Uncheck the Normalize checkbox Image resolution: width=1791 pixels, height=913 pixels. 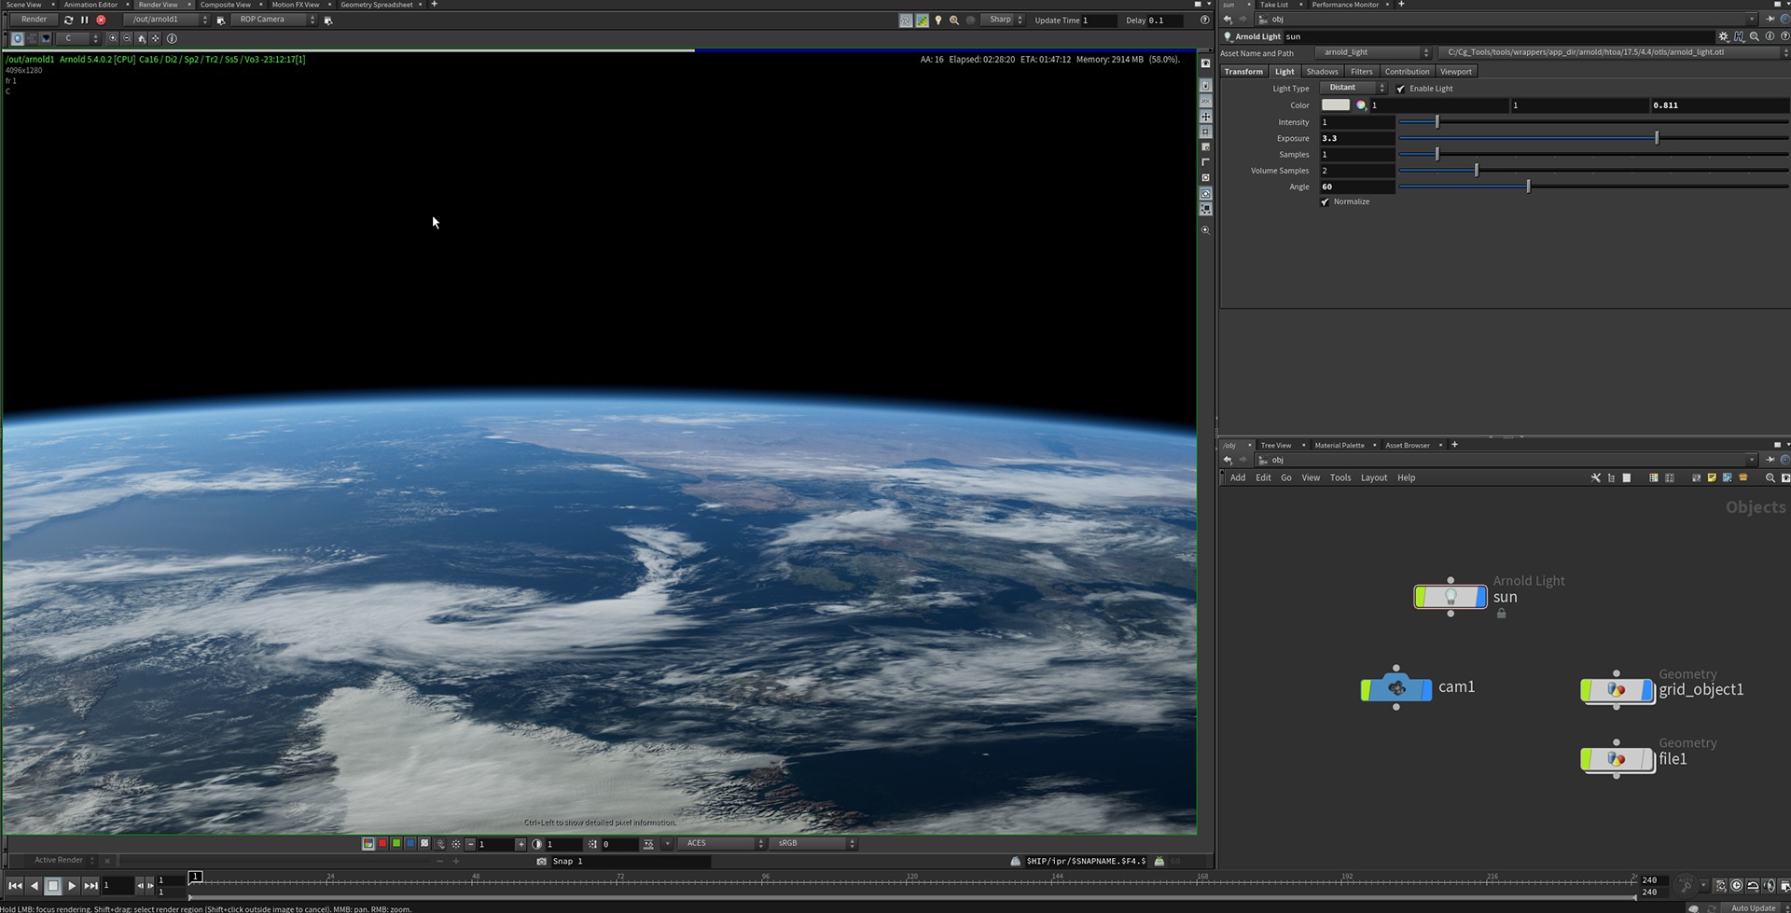pyautogui.click(x=1325, y=201)
